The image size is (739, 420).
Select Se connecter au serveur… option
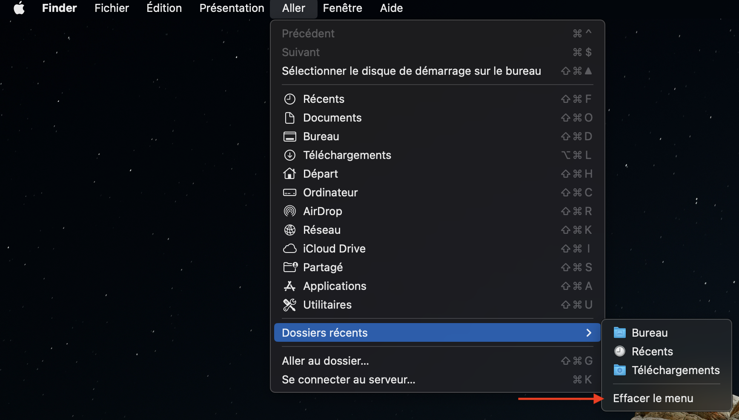point(348,380)
